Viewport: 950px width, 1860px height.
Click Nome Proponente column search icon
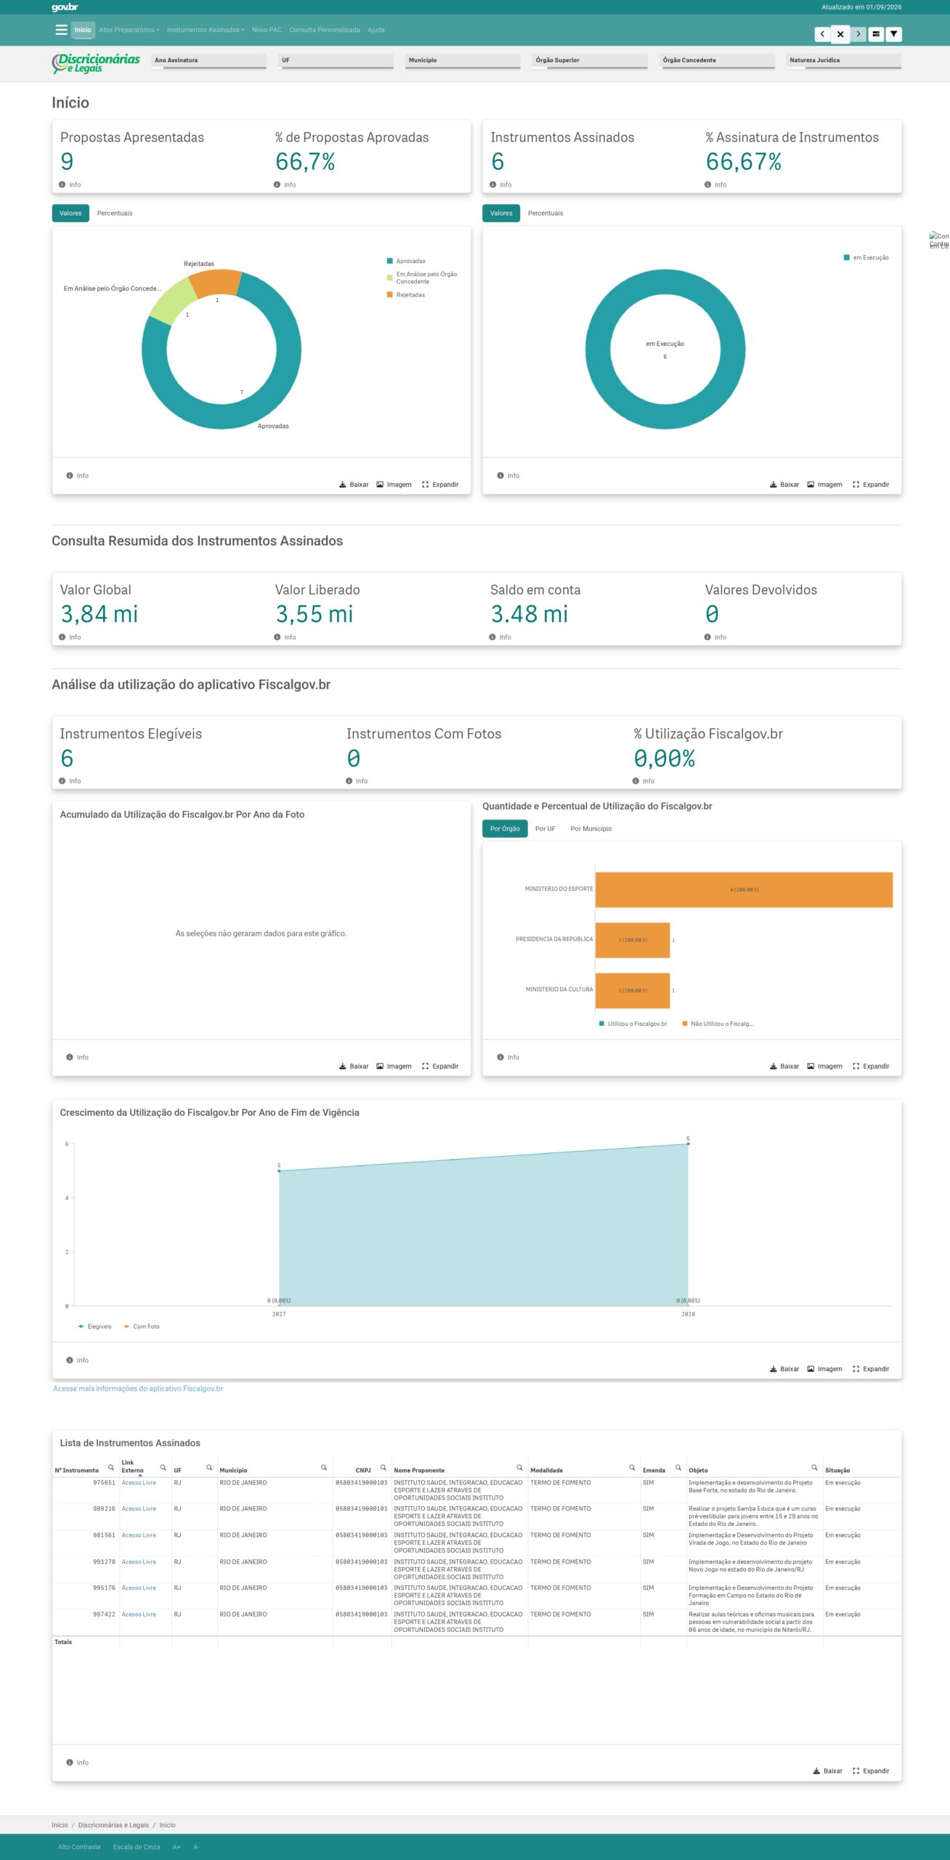pyautogui.click(x=519, y=1467)
